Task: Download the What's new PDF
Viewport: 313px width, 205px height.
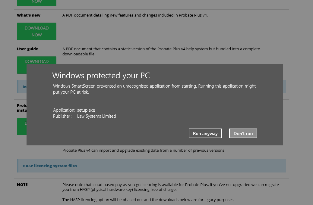Action: [36, 31]
